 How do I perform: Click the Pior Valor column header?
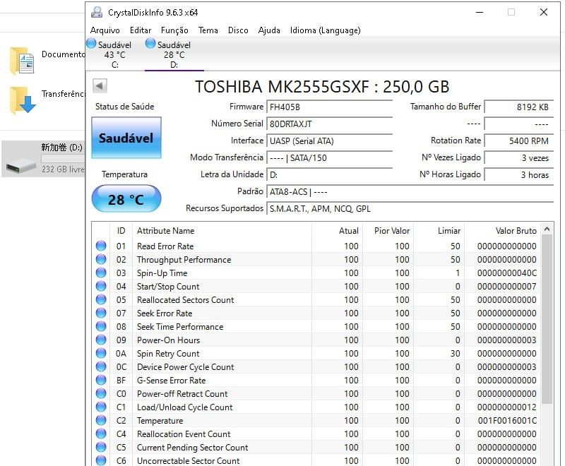coord(388,231)
